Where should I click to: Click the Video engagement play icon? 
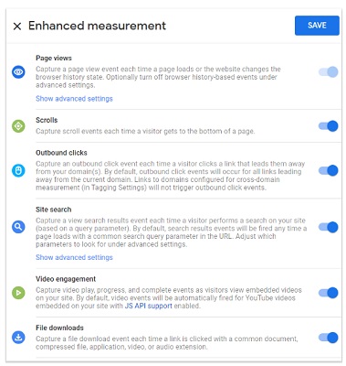click(x=18, y=293)
